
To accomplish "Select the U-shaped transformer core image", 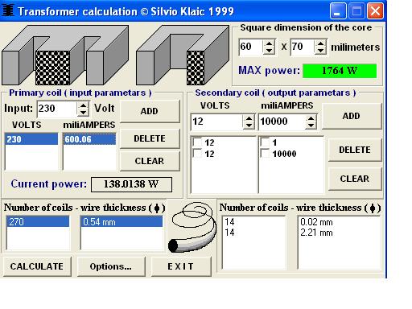I will [183, 56].
